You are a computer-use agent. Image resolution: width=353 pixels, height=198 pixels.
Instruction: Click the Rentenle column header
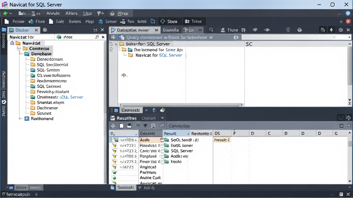[x=201, y=134]
